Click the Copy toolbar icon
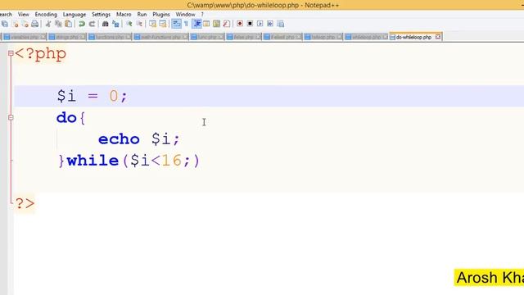This screenshot has height=295, width=524. pos(58,24)
